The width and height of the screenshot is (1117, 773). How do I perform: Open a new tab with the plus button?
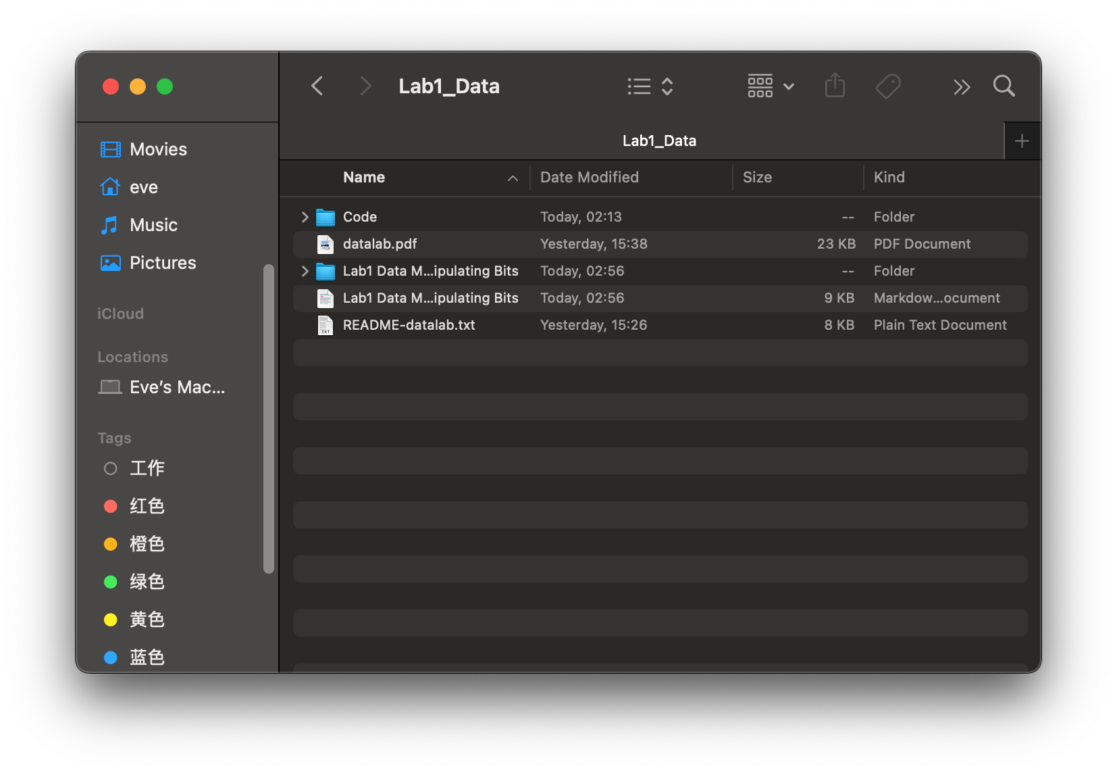coord(1022,141)
